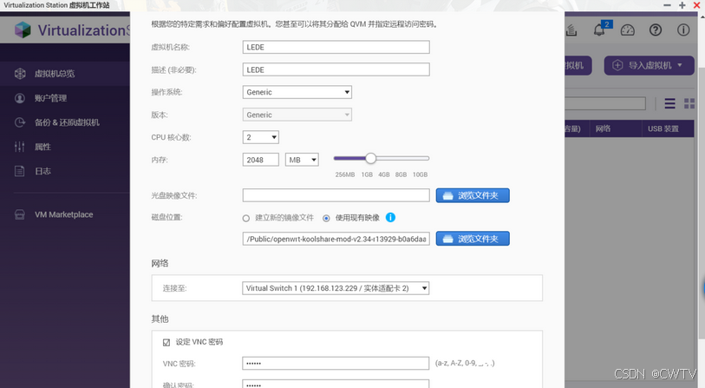The image size is (705, 388).
Task: Expand the 导入虚拟机 button dropdown
Action: coord(680,65)
